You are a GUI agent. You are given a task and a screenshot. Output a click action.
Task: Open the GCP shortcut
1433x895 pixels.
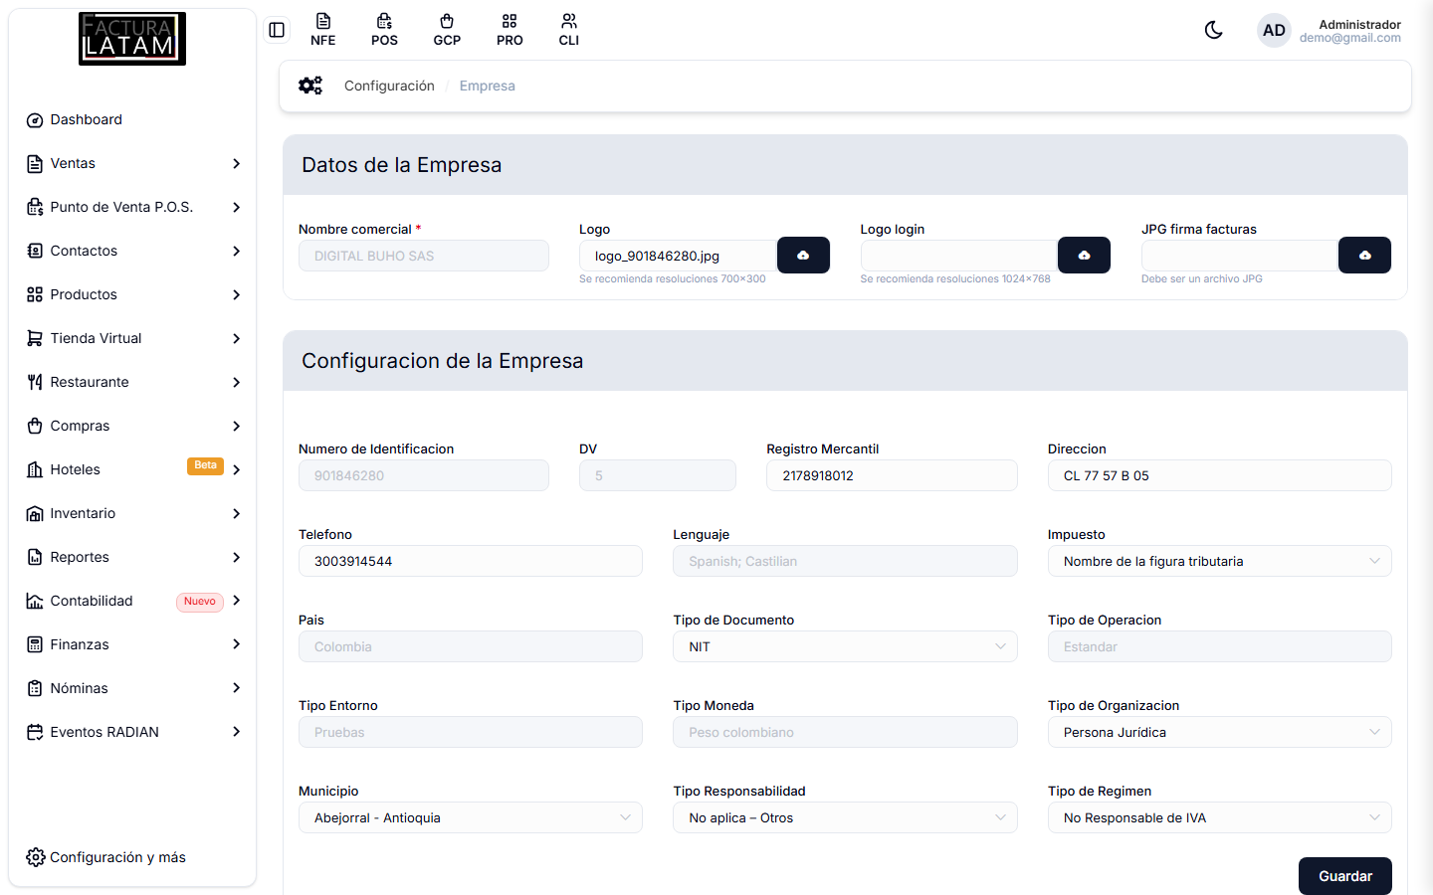[447, 30]
